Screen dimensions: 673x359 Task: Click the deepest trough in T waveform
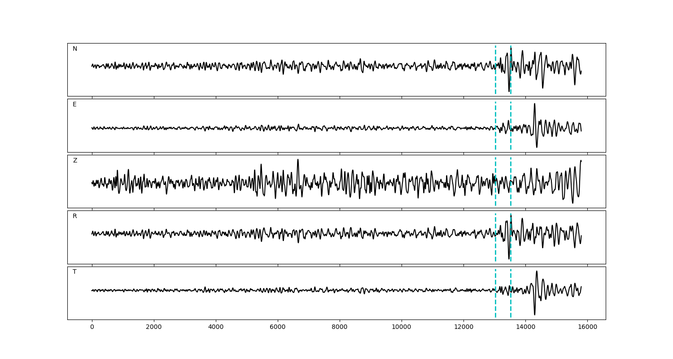pos(534,314)
